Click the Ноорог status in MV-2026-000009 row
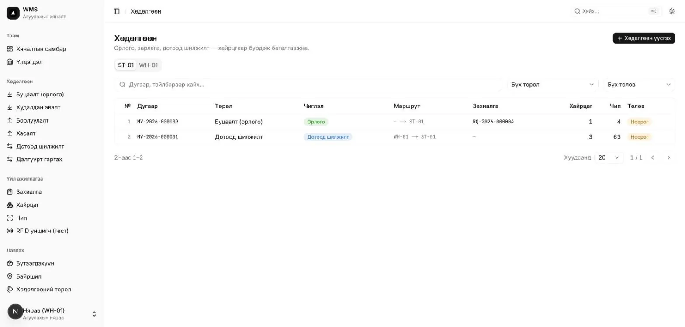Viewport: 685px width, 327px height. (640, 122)
